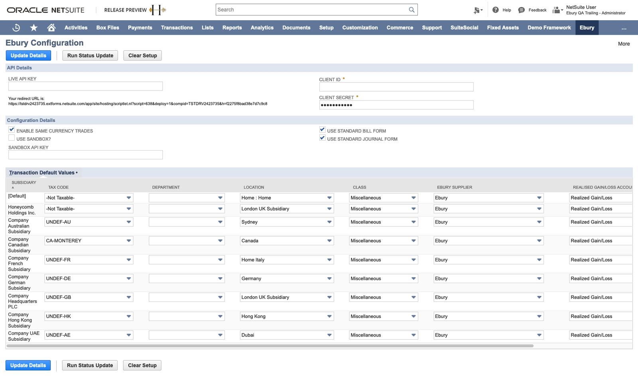The height and width of the screenshot is (376, 638).
Task: Open the Box Files menu
Action: (108, 27)
